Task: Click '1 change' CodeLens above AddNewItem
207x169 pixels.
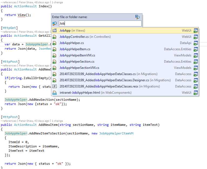Action: 57,121
